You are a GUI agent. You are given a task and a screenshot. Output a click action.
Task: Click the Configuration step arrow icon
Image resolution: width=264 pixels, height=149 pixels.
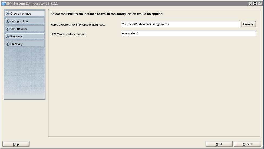pos(8,21)
